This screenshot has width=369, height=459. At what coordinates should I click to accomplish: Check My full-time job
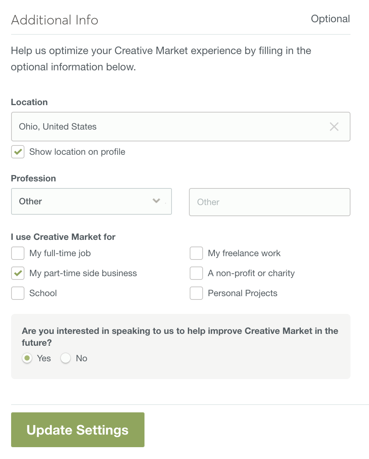pos(18,253)
